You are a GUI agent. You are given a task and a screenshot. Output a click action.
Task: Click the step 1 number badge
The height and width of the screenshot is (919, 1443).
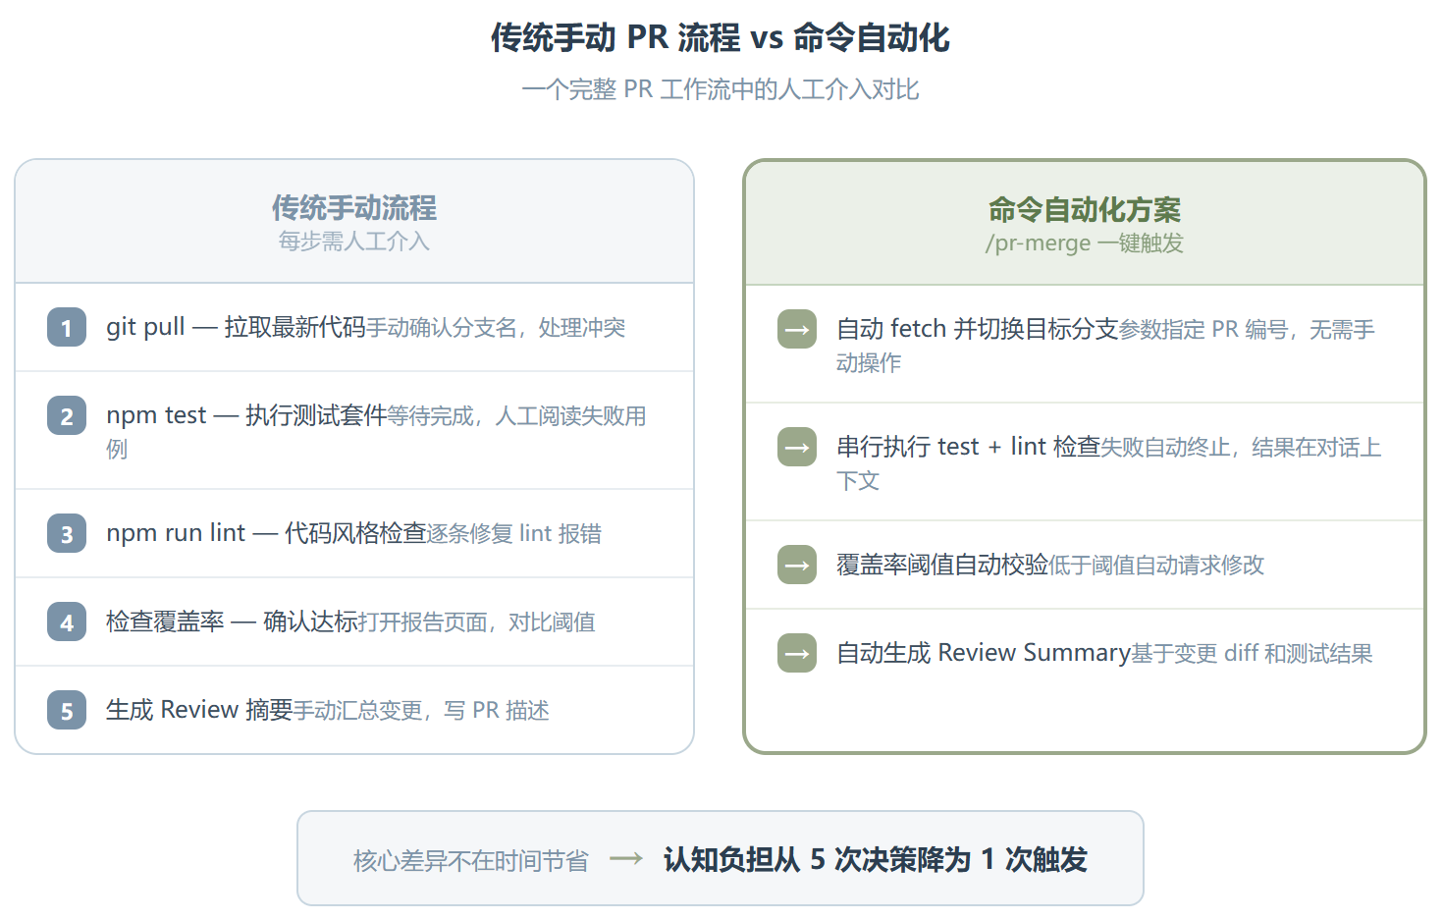click(67, 328)
